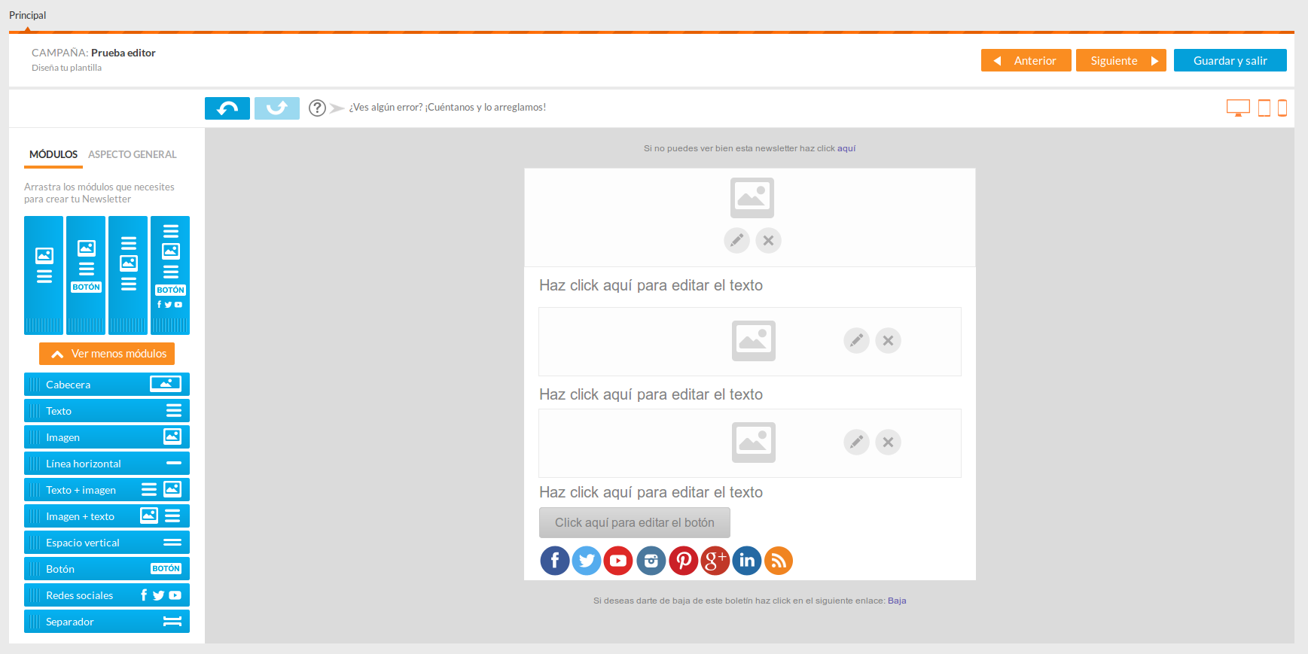The height and width of the screenshot is (654, 1308).
Task: Collapse list with Ver menos módulos
Action: [107, 354]
